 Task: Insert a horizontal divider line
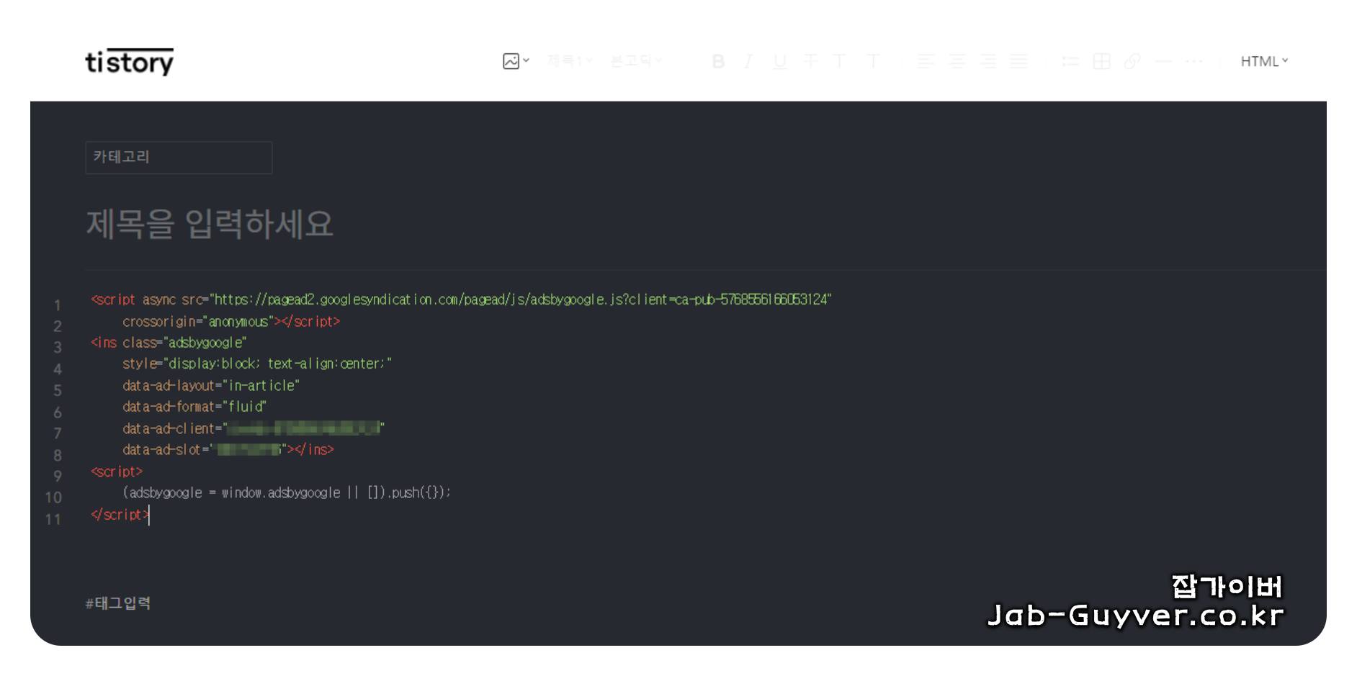pos(1163,61)
